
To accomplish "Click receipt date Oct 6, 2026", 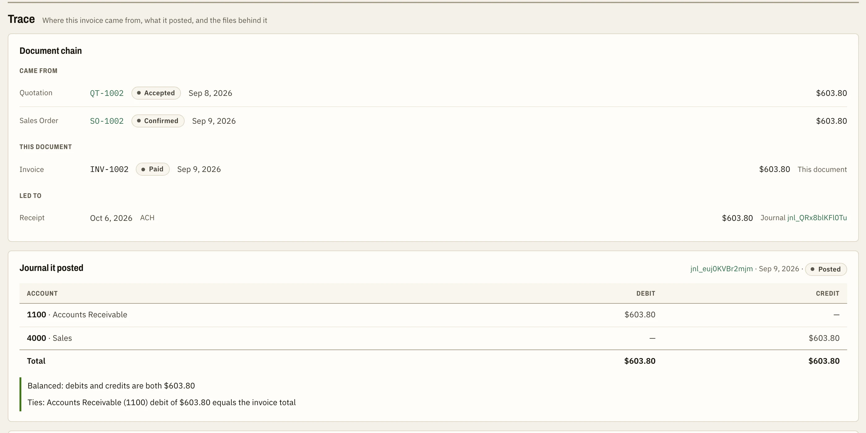I will pyautogui.click(x=111, y=218).
